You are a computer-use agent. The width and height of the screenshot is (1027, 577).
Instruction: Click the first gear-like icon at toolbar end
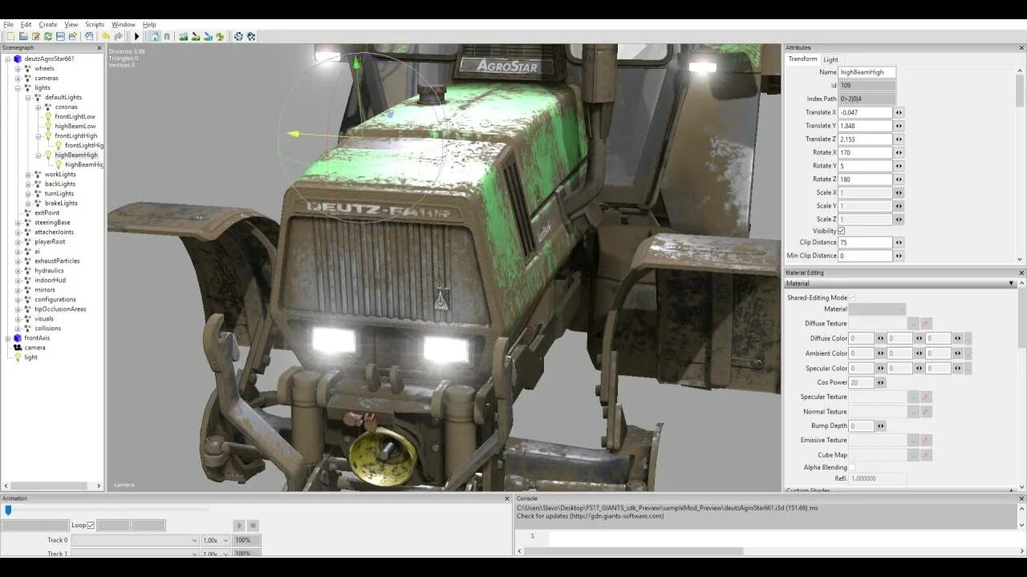tap(238, 36)
